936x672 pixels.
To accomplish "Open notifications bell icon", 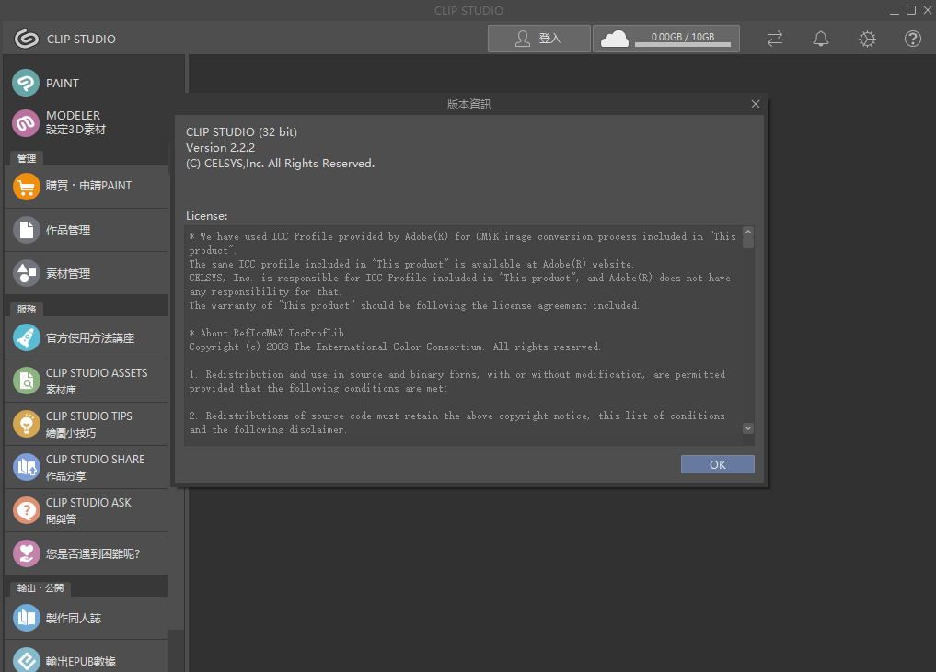I will (821, 39).
